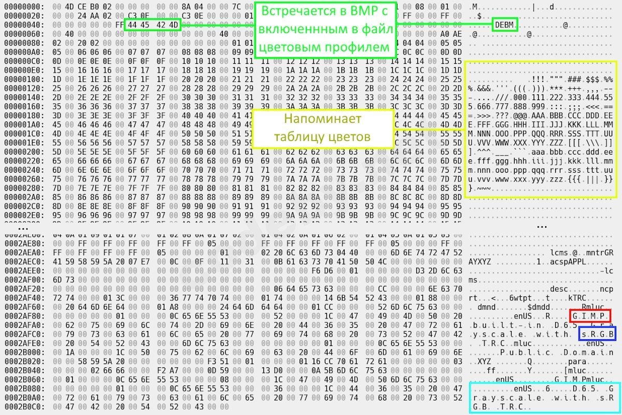Select the offset 0002AEA0:

(x=24, y=253)
